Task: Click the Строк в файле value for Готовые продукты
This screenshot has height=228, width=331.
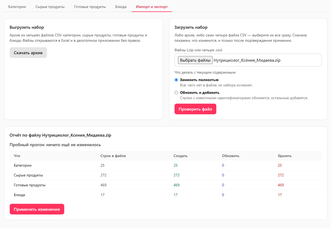Action: tap(103, 185)
